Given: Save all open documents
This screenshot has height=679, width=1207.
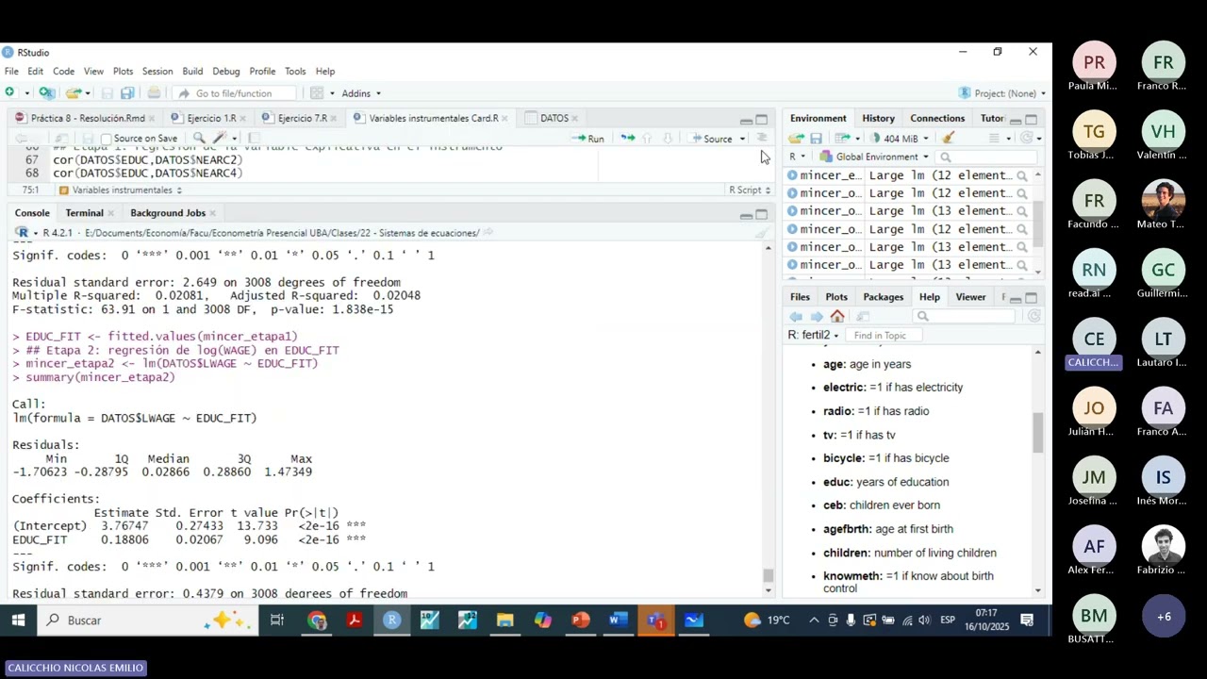Looking at the screenshot, I should (127, 92).
